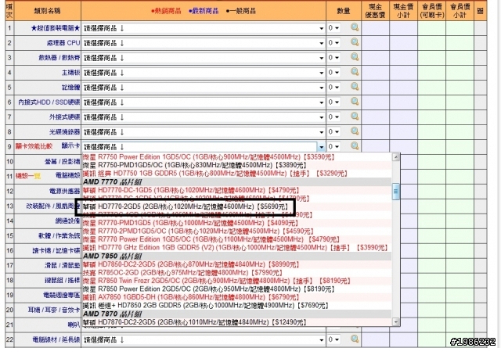The height and width of the screenshot is (348, 501).
Task: Click the dropdown list scrollbar up arrow
Action: (x=396, y=156)
